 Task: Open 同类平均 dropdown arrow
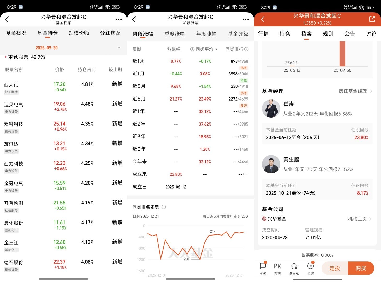point(216,49)
